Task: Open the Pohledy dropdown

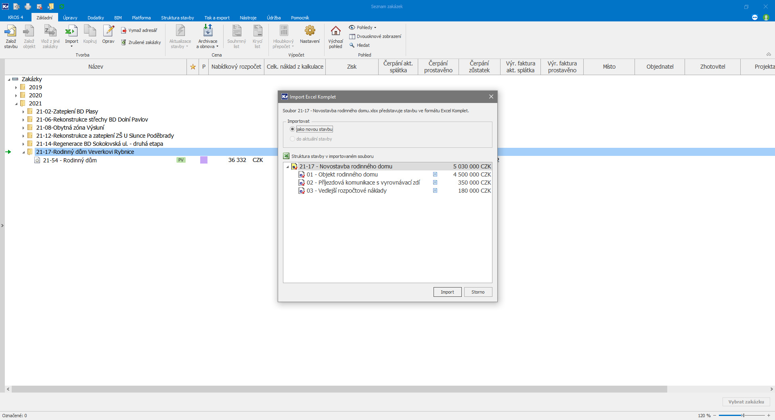Action: (363, 27)
